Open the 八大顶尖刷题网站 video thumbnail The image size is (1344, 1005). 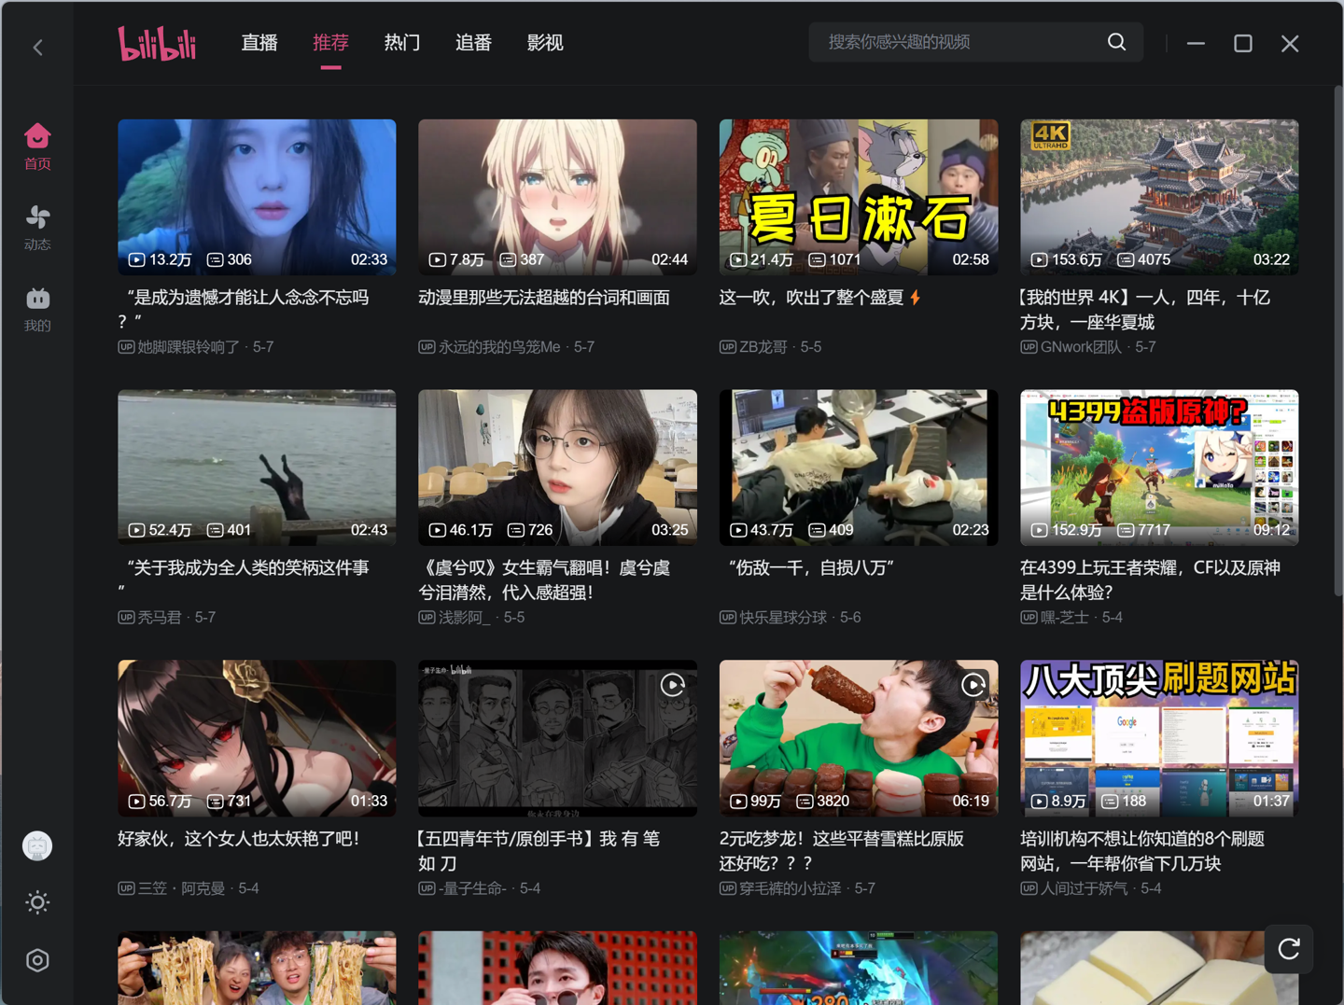pos(1159,738)
